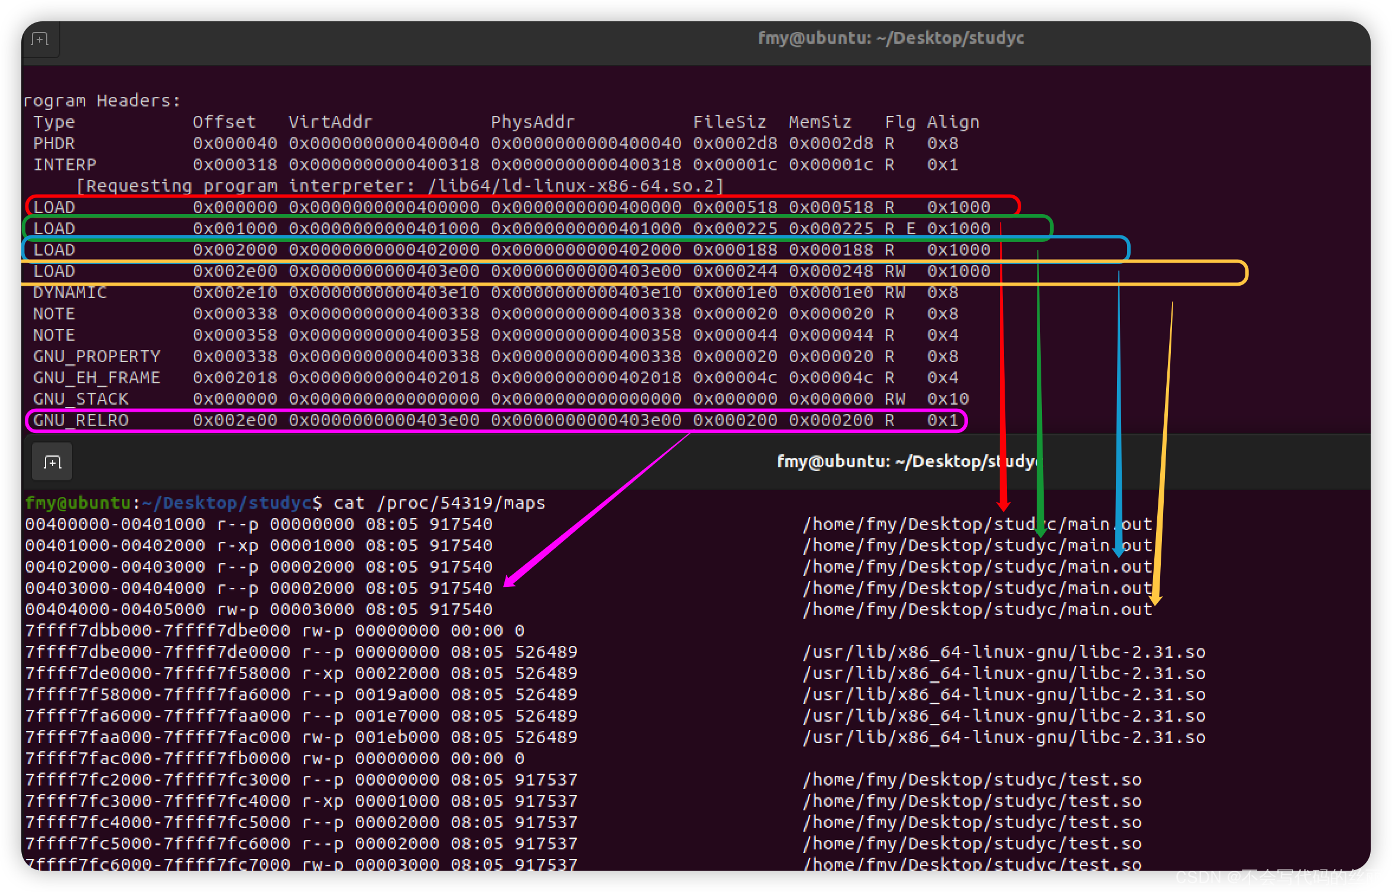
Task: Click the new-tab icon in the lower terminal
Action: (x=52, y=462)
